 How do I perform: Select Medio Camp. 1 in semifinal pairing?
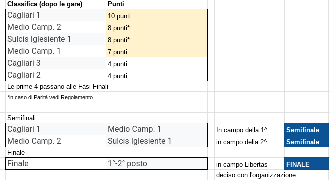point(157,129)
